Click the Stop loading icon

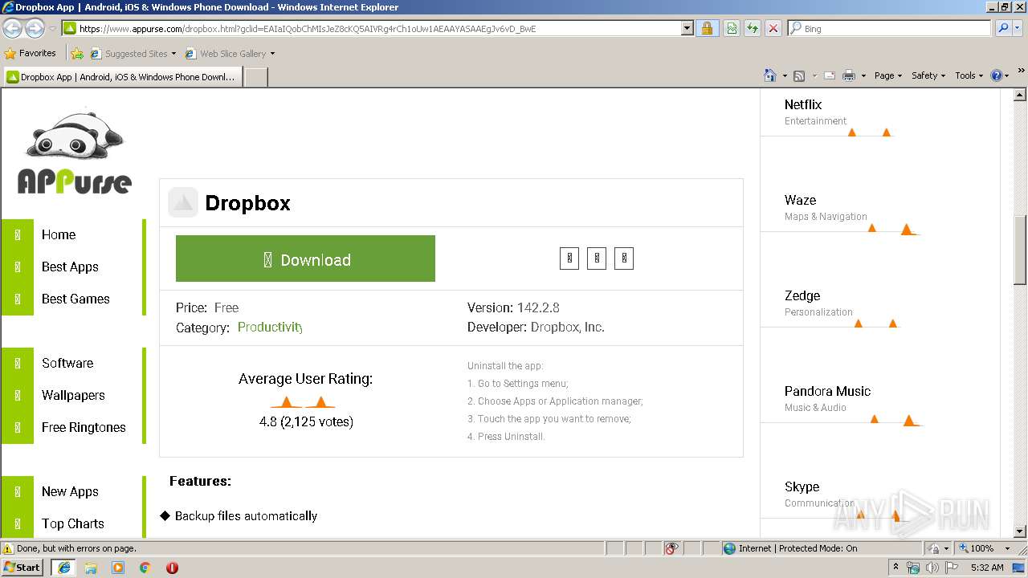pyautogui.click(x=773, y=28)
